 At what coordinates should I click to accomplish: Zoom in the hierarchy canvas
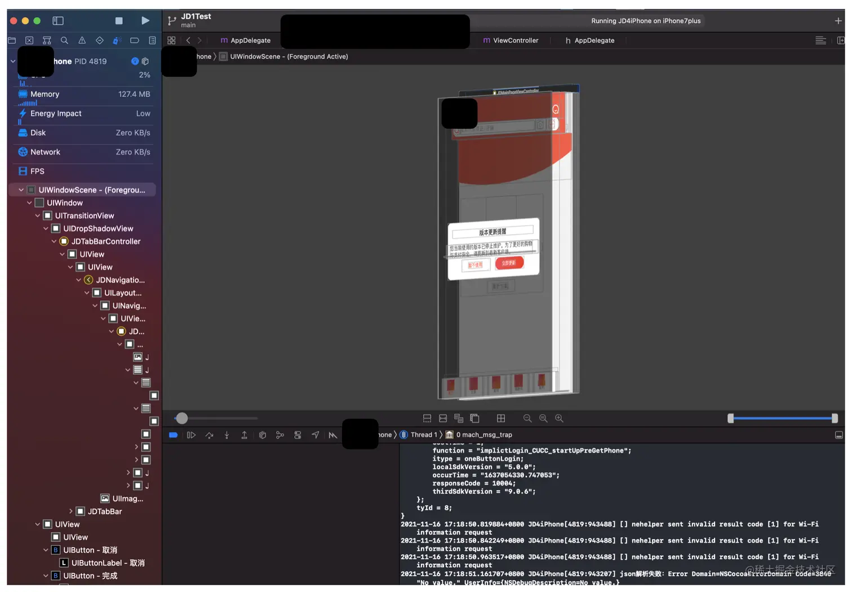click(559, 419)
